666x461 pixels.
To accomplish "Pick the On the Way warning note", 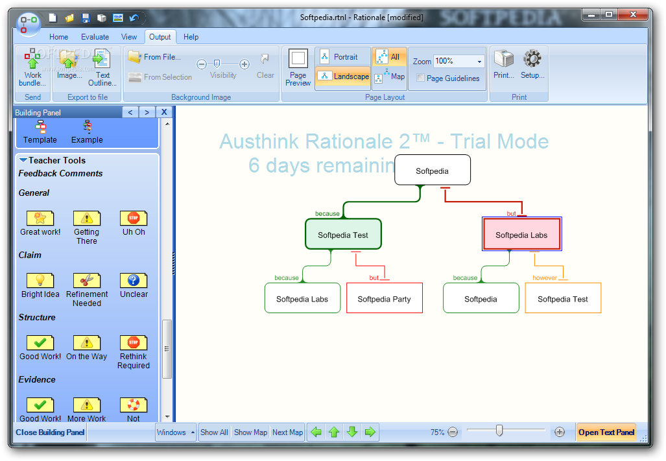I will 87,348.
